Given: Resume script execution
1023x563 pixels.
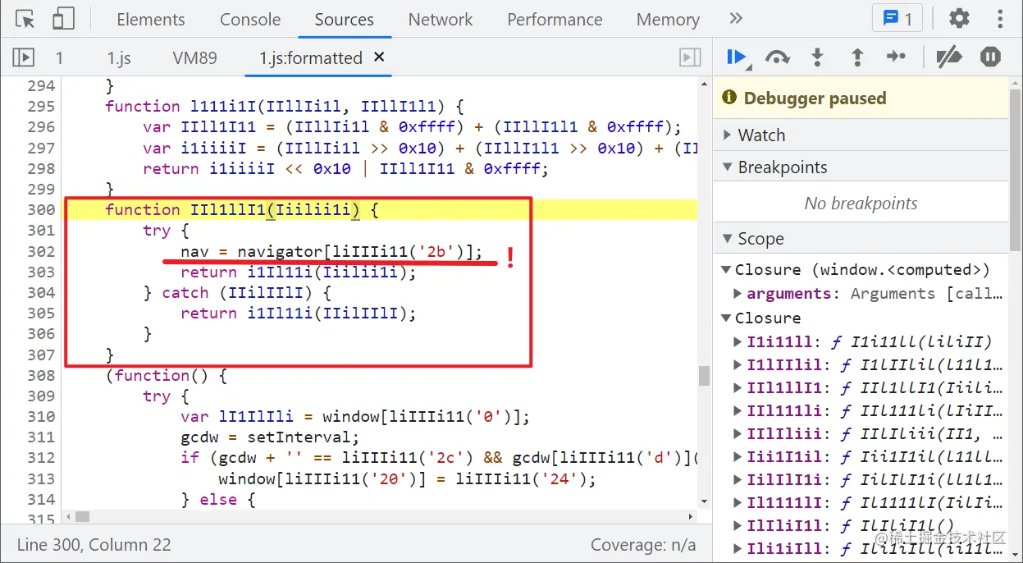Looking at the screenshot, I should point(737,57).
